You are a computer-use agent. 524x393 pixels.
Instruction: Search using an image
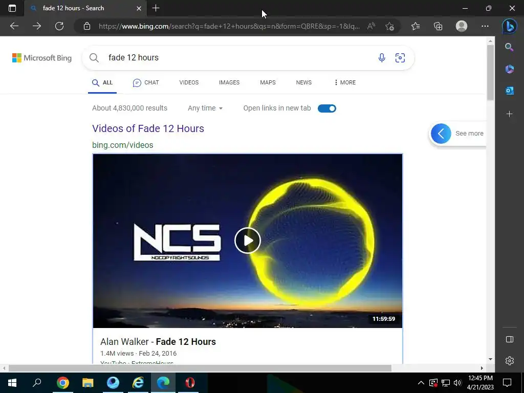pyautogui.click(x=400, y=58)
